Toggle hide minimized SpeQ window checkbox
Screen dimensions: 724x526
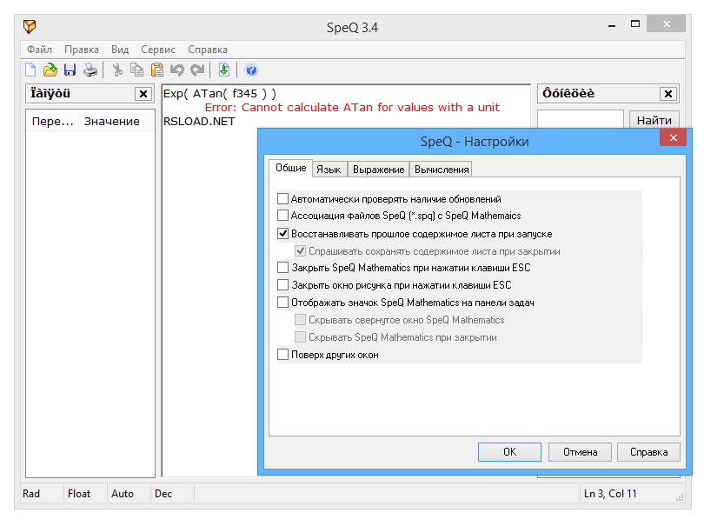tap(300, 320)
